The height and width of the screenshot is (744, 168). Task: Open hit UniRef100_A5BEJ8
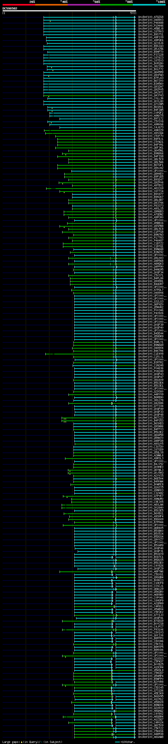click(x=151, y=29)
